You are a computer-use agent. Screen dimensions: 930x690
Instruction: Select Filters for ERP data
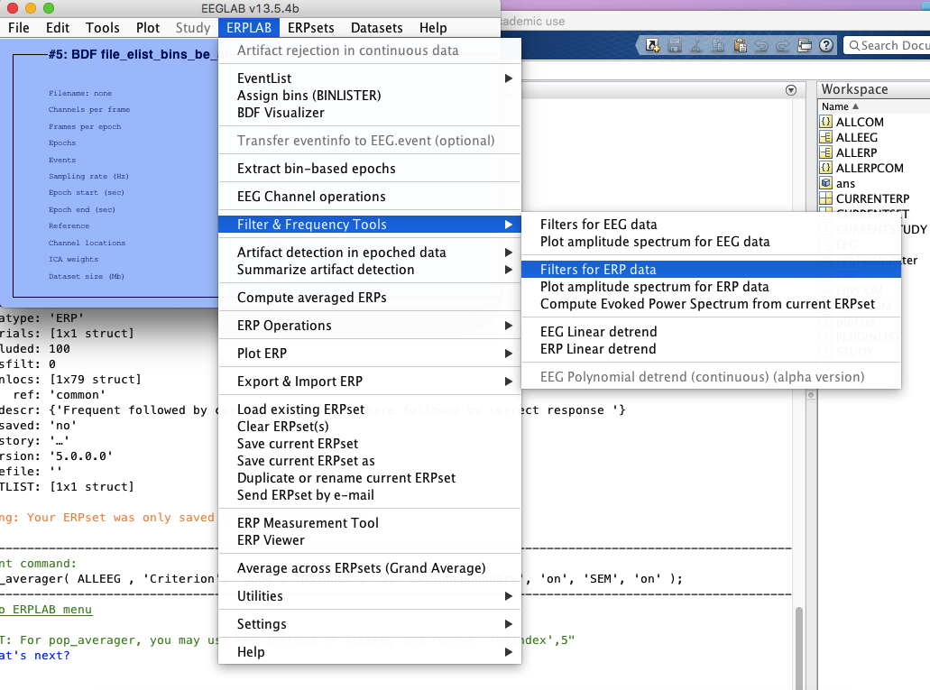pos(711,270)
